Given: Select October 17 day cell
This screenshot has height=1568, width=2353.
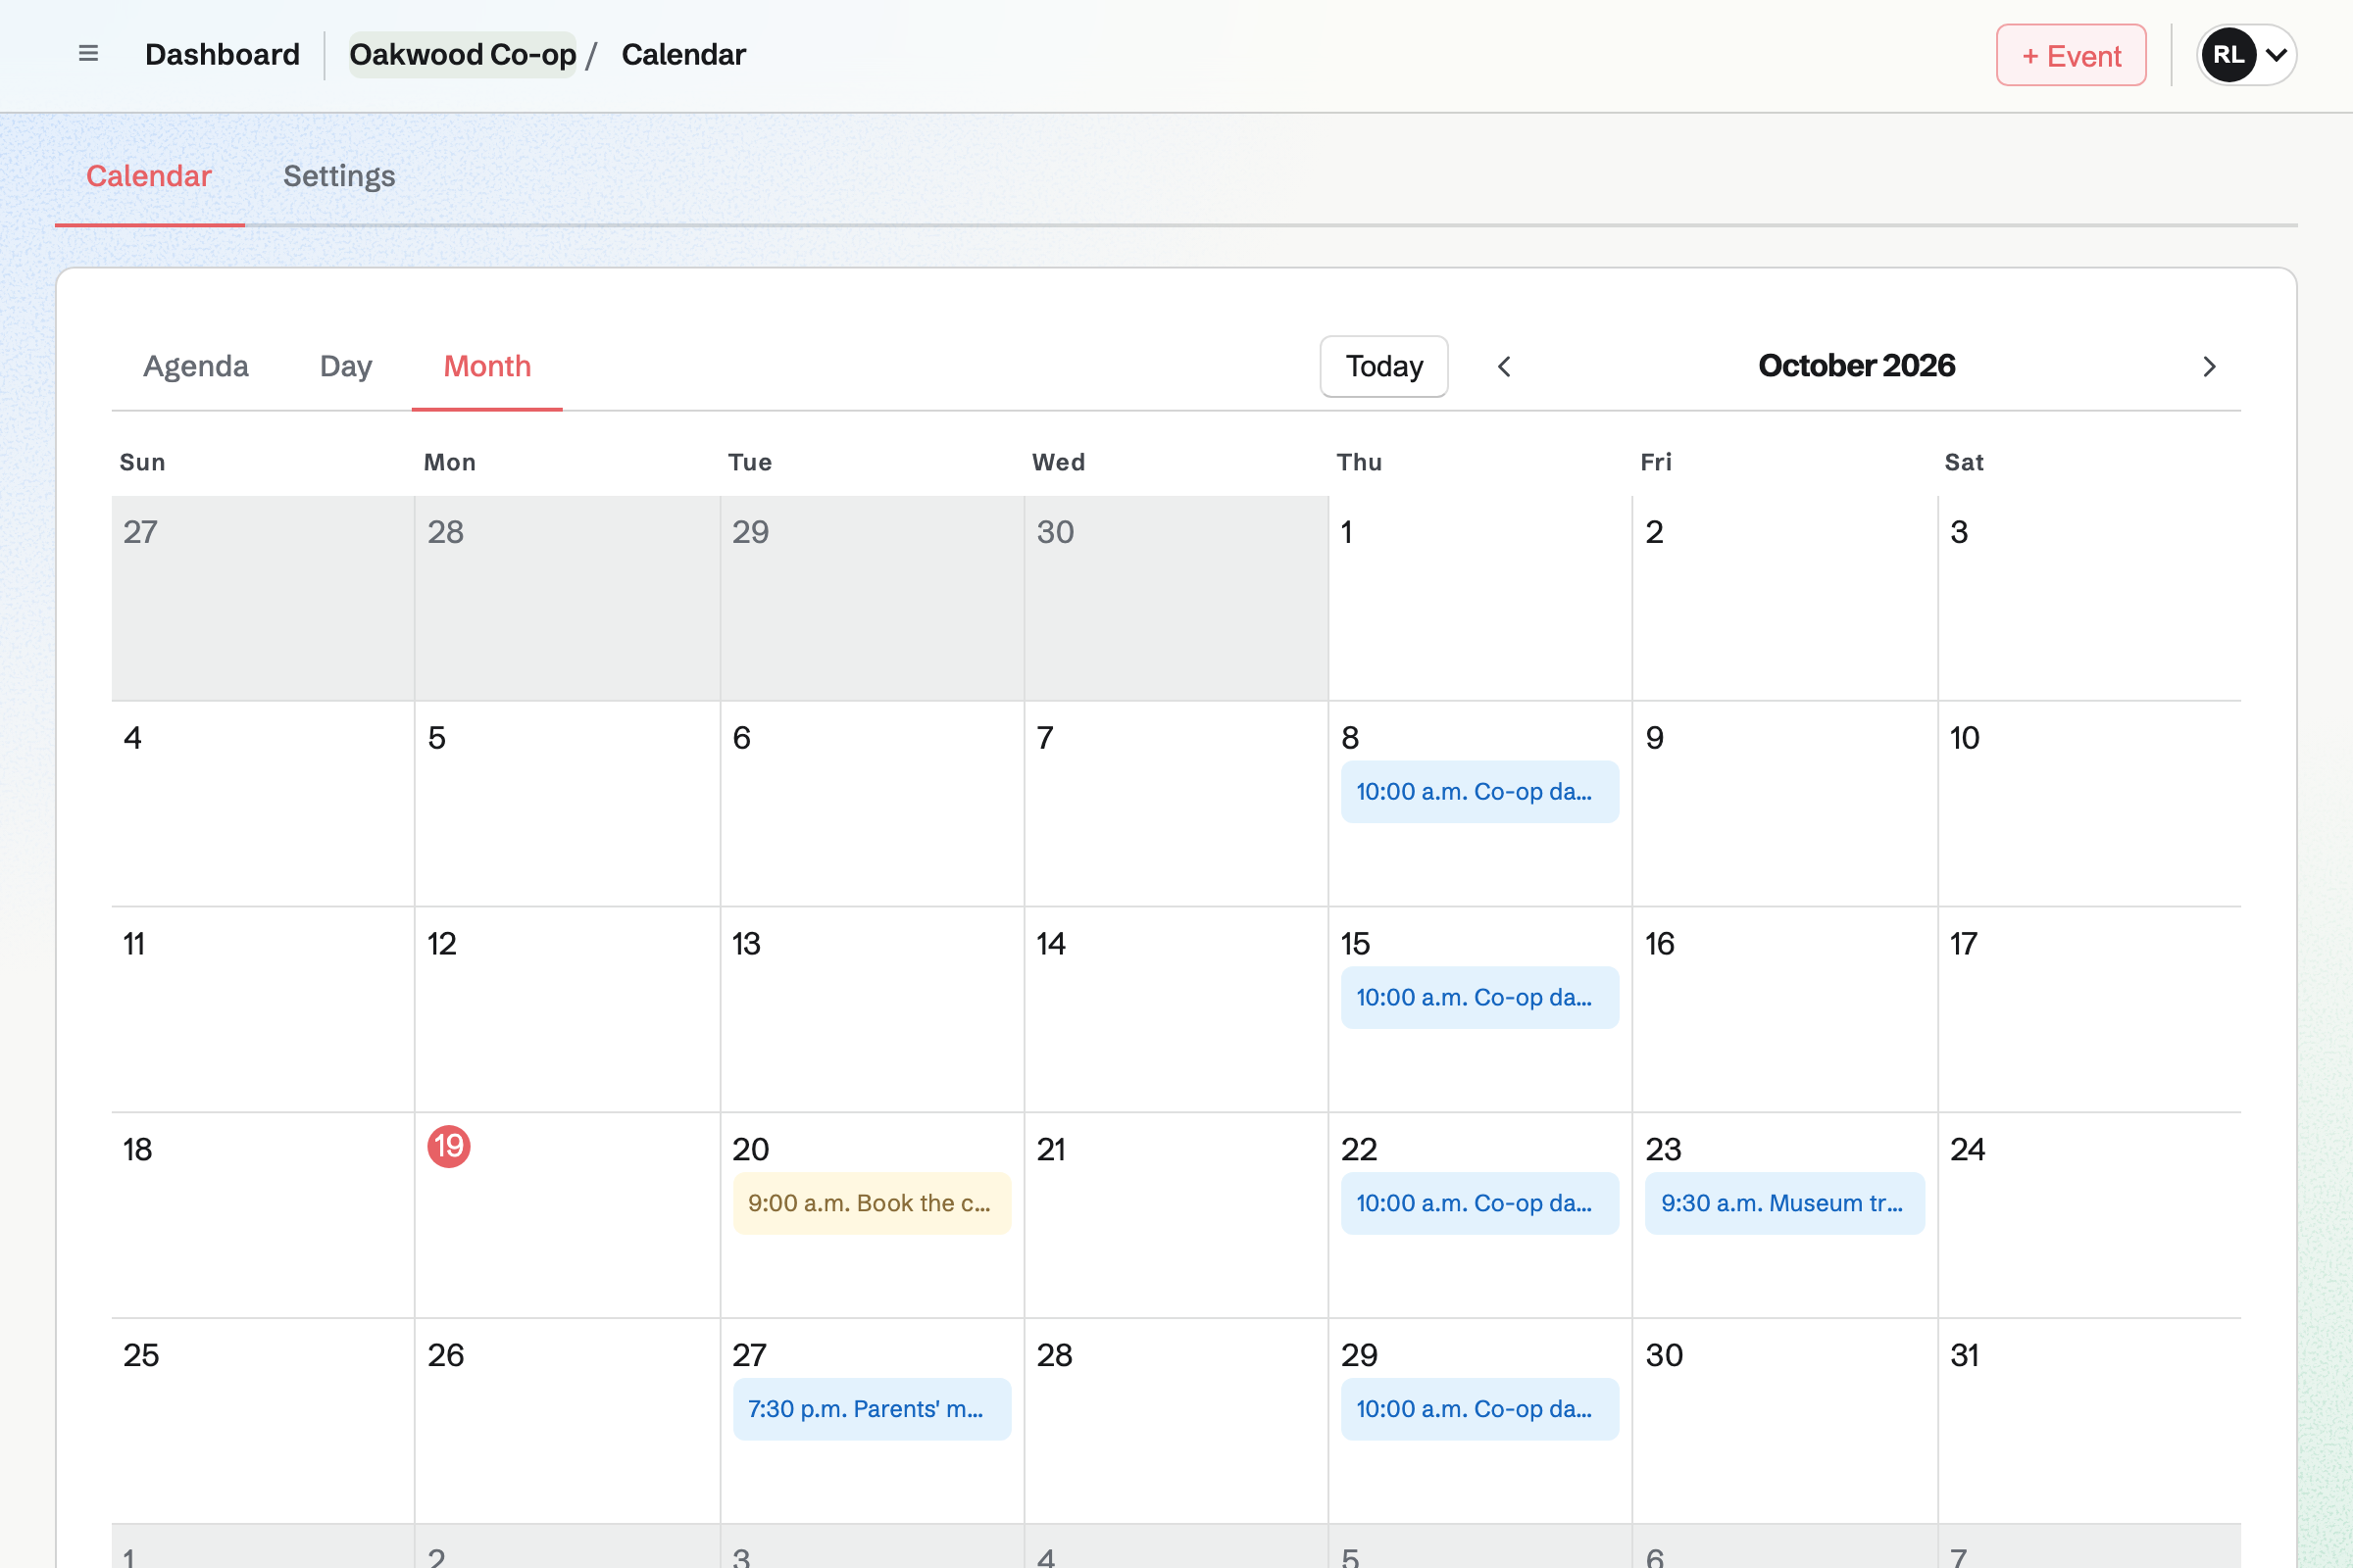Looking at the screenshot, I should (2089, 1010).
